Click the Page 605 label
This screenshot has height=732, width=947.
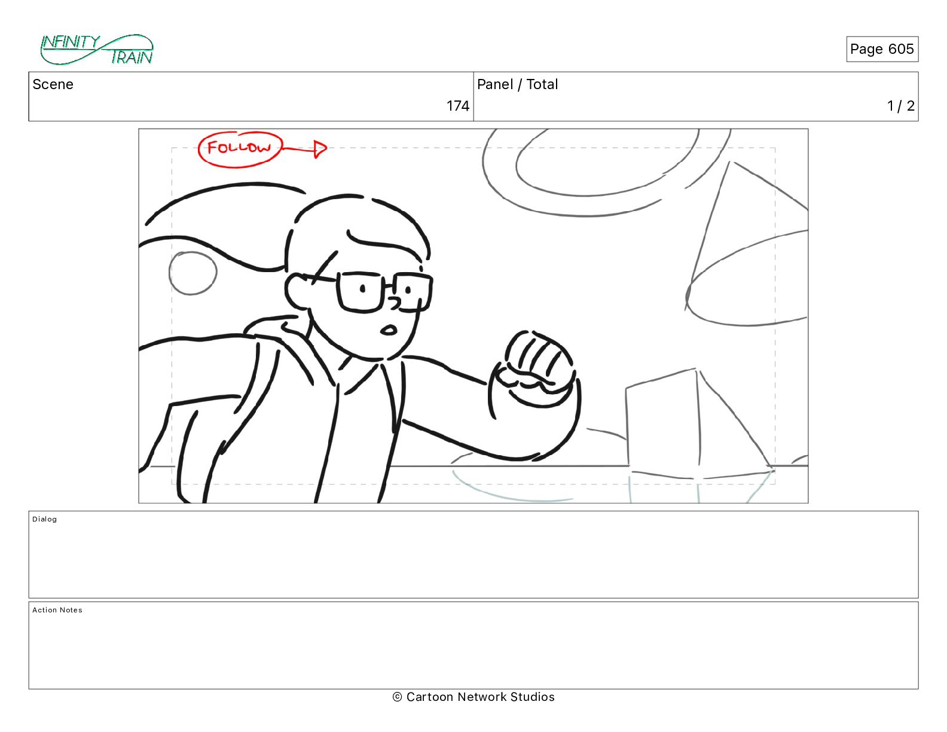pyautogui.click(x=882, y=49)
